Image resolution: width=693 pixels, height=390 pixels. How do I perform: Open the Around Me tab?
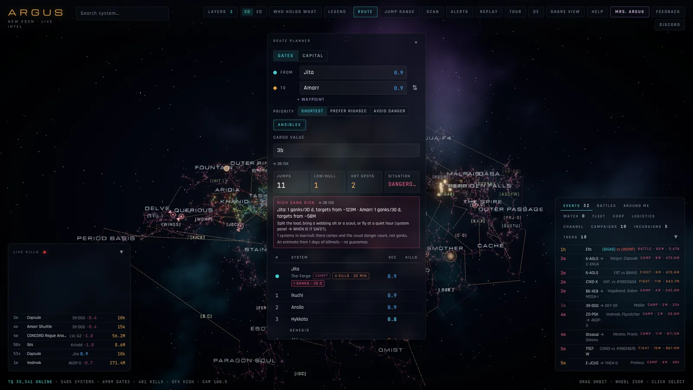[x=636, y=206]
